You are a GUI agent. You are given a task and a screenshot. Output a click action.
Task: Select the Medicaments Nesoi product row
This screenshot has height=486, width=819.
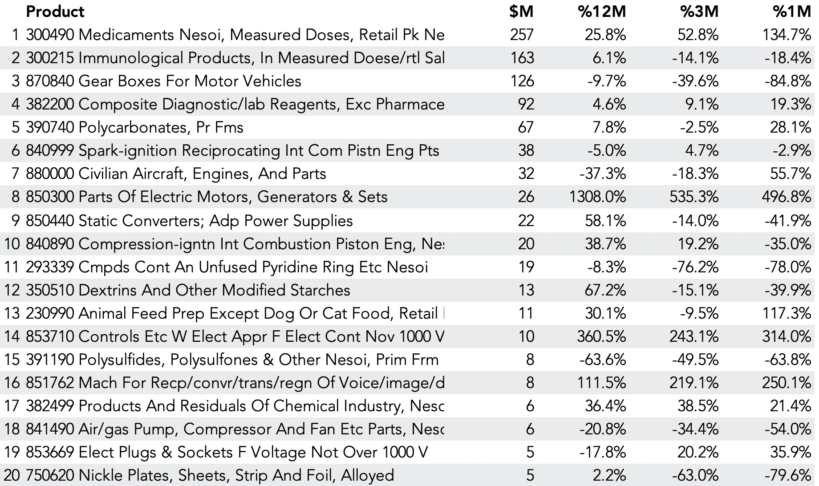click(x=235, y=35)
